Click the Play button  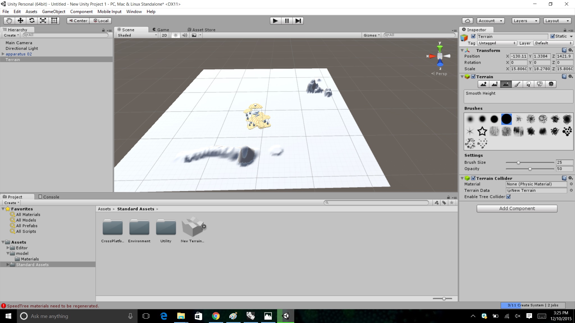point(275,20)
